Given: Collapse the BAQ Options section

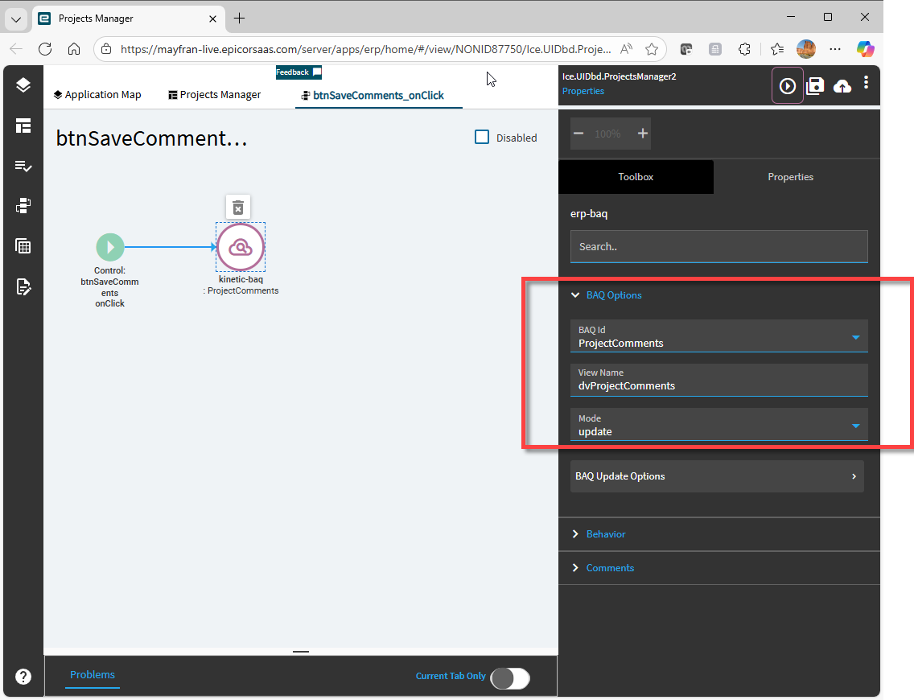Looking at the screenshot, I should (x=575, y=295).
